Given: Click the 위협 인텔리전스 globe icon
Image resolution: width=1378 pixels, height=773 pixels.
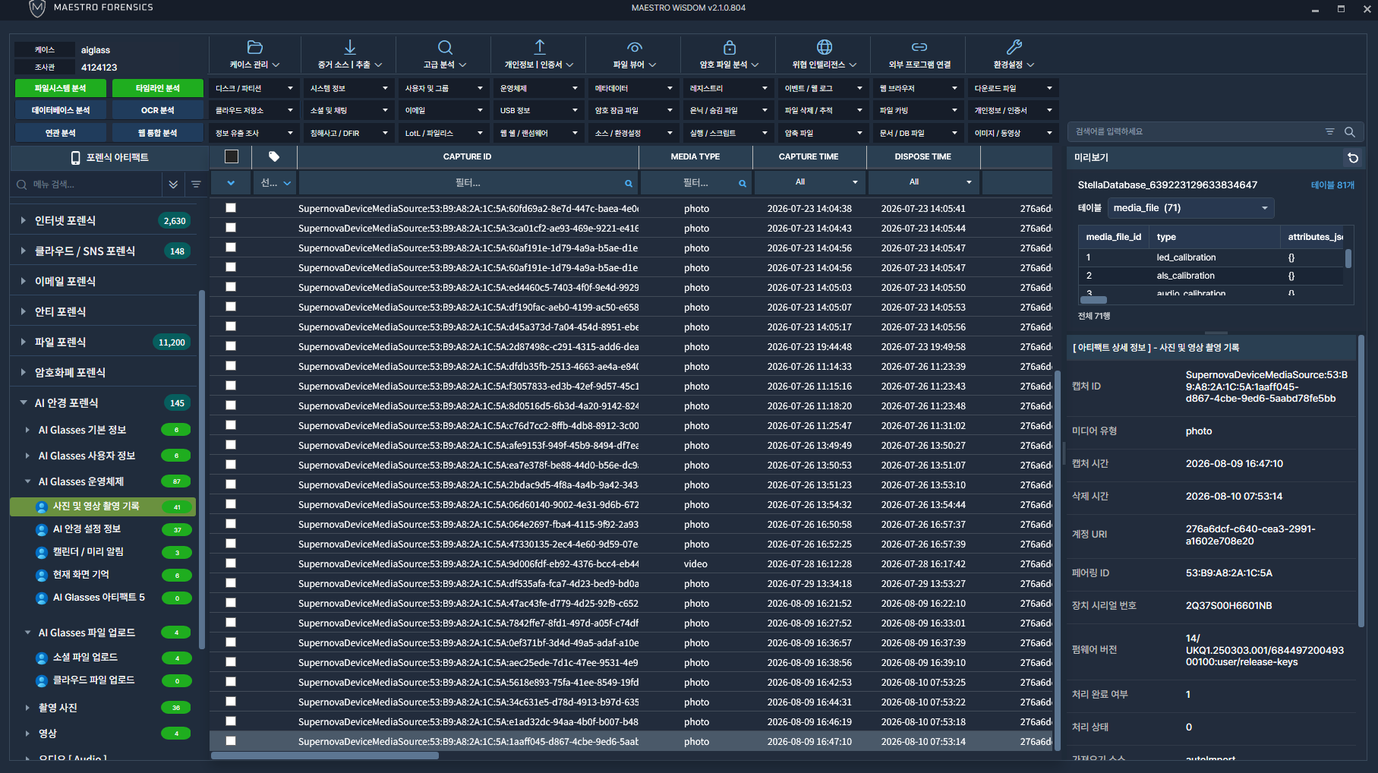Looking at the screenshot, I should [x=825, y=47].
